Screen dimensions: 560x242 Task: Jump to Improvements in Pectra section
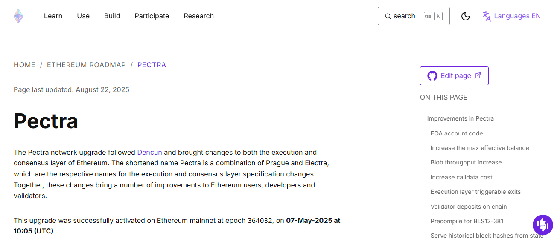coord(460,118)
